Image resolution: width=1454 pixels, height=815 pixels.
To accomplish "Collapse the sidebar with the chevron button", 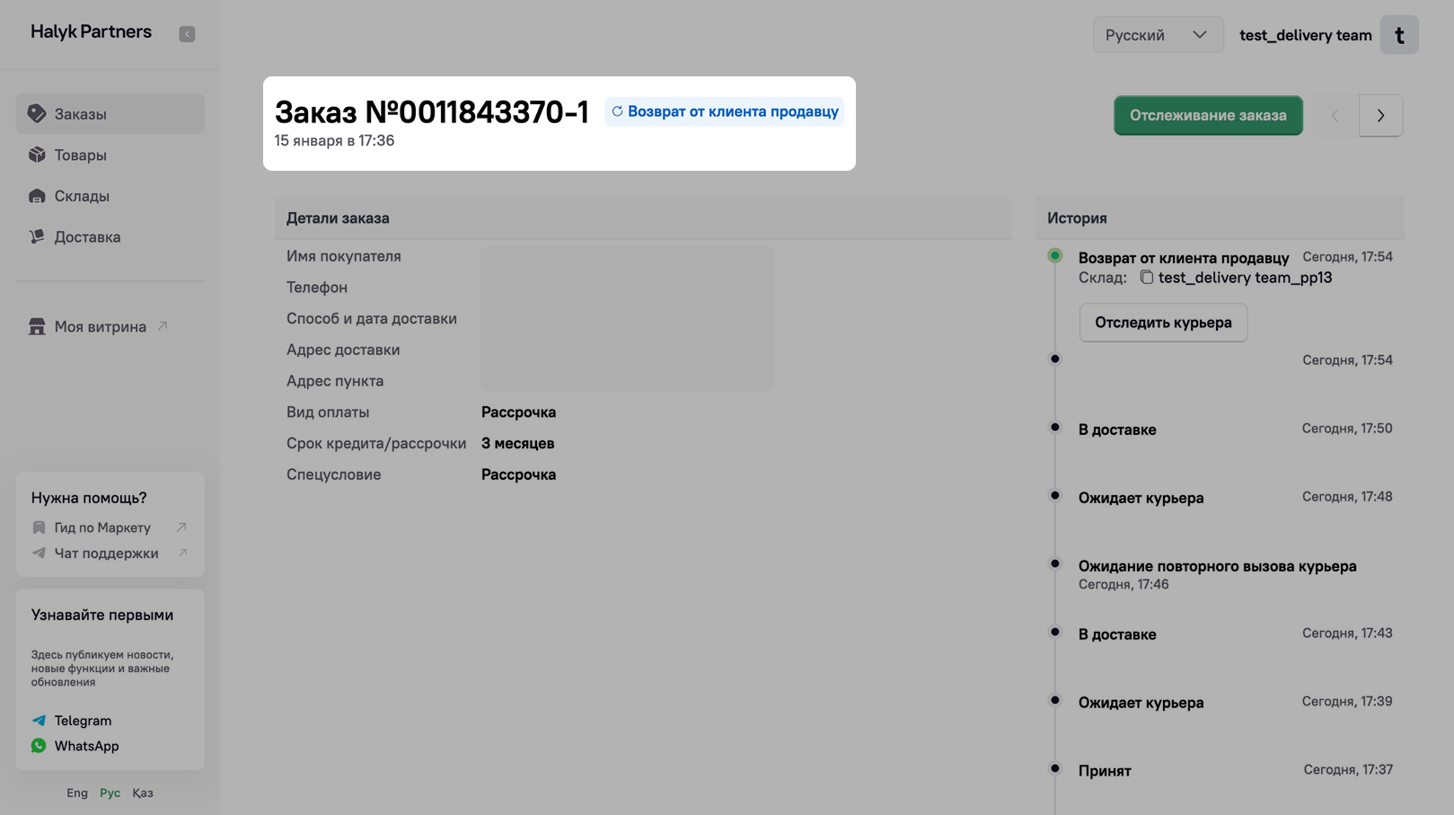I will [x=187, y=34].
